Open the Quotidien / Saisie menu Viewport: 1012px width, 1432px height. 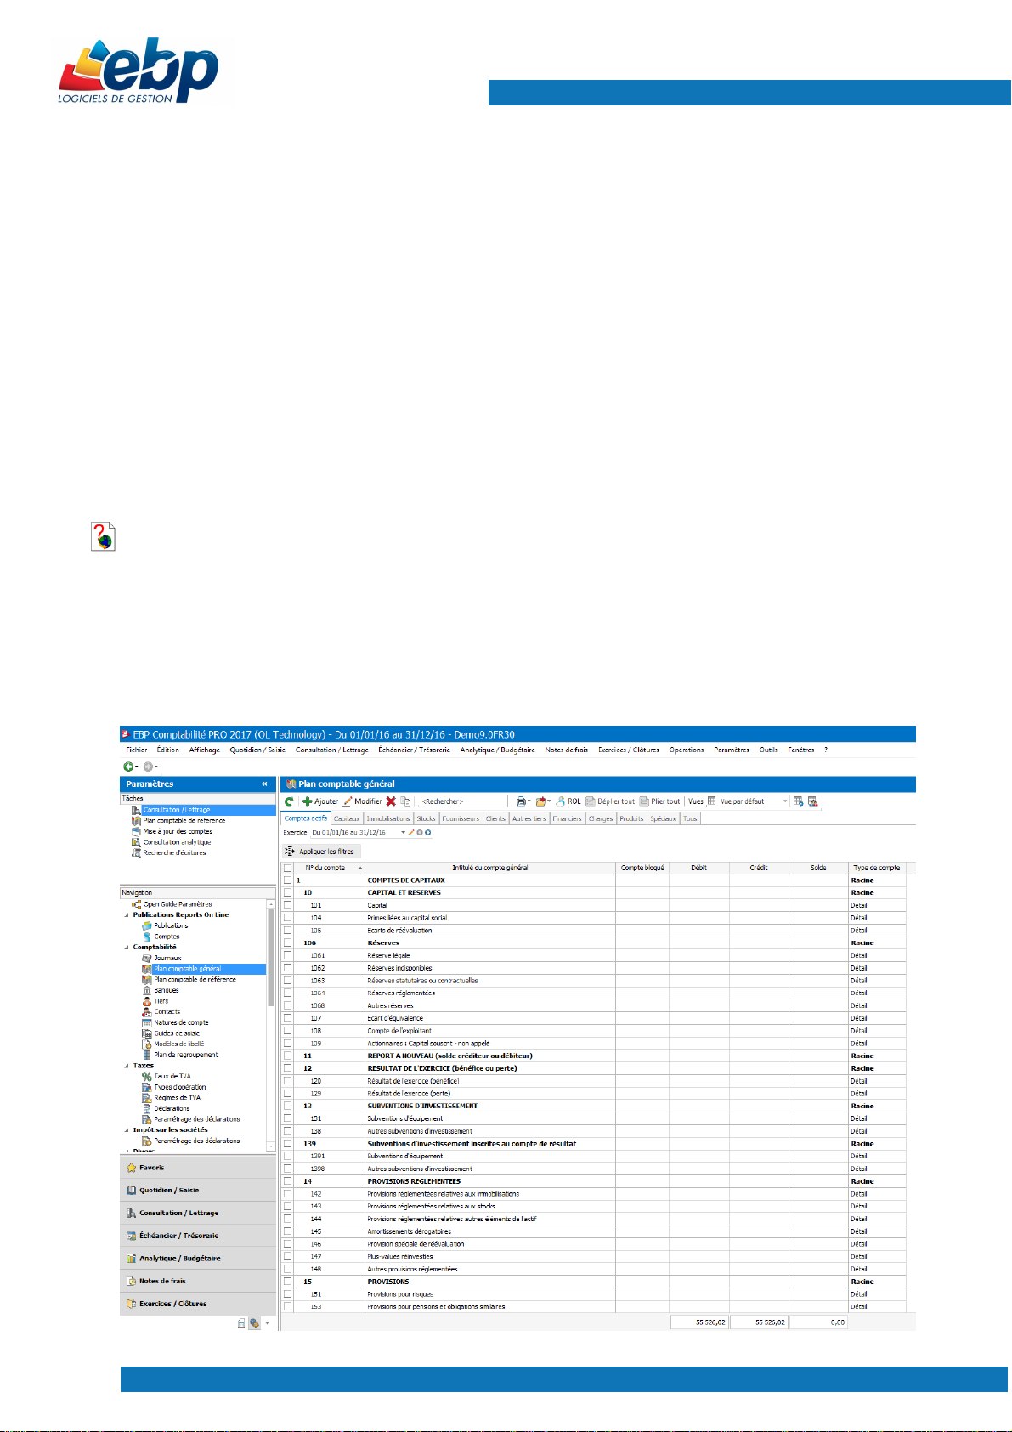click(257, 750)
